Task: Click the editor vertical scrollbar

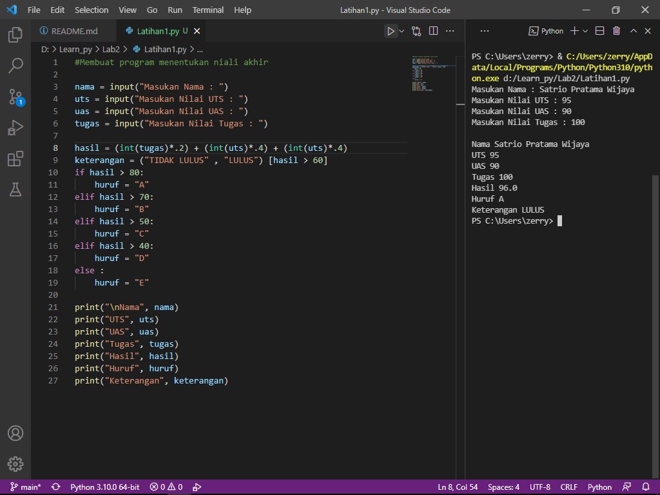Action: 460,267
